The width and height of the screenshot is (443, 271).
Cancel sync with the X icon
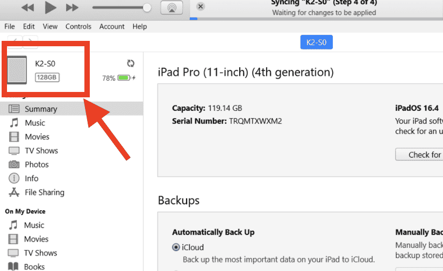(x=201, y=6)
